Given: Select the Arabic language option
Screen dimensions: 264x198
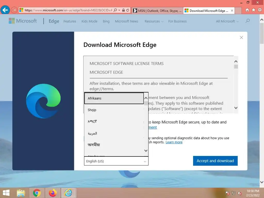Looking at the screenshot, I should [114, 133].
